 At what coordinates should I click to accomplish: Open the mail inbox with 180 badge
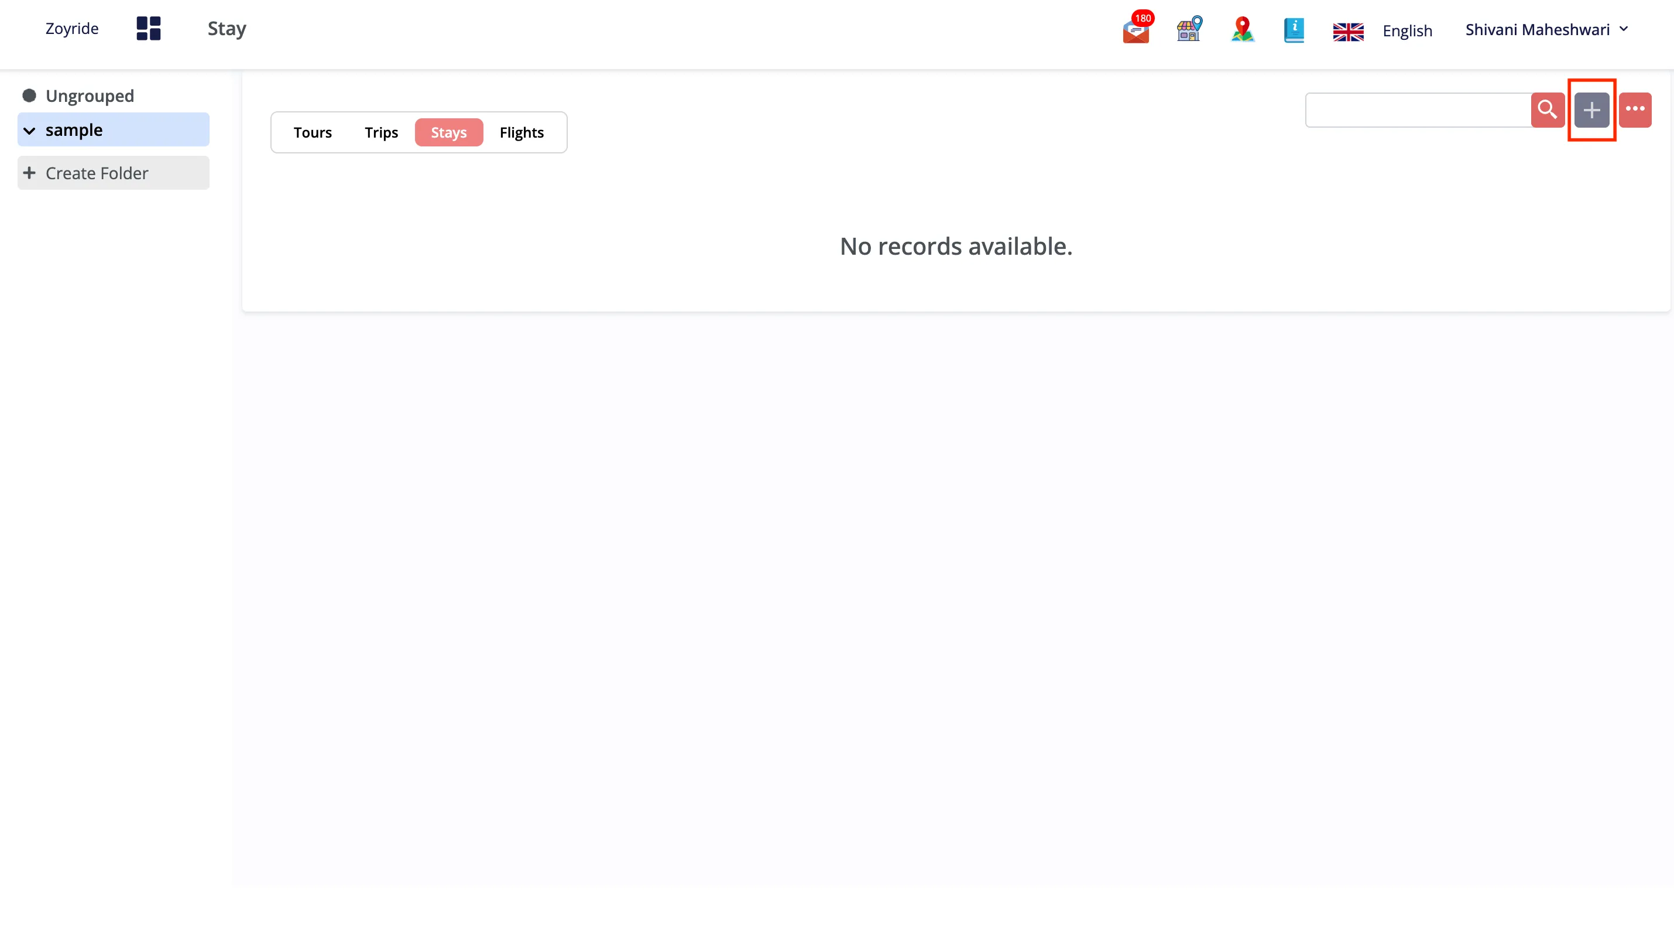(1137, 29)
